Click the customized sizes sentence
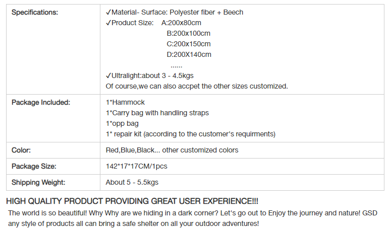The image size is (392, 231). (x=197, y=87)
